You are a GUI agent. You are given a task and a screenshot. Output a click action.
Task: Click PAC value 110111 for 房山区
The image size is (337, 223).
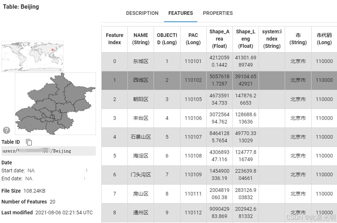coord(193,194)
